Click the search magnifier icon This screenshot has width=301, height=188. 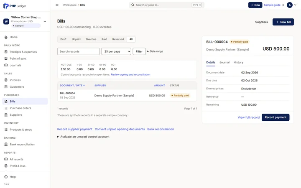tap(133, 5)
